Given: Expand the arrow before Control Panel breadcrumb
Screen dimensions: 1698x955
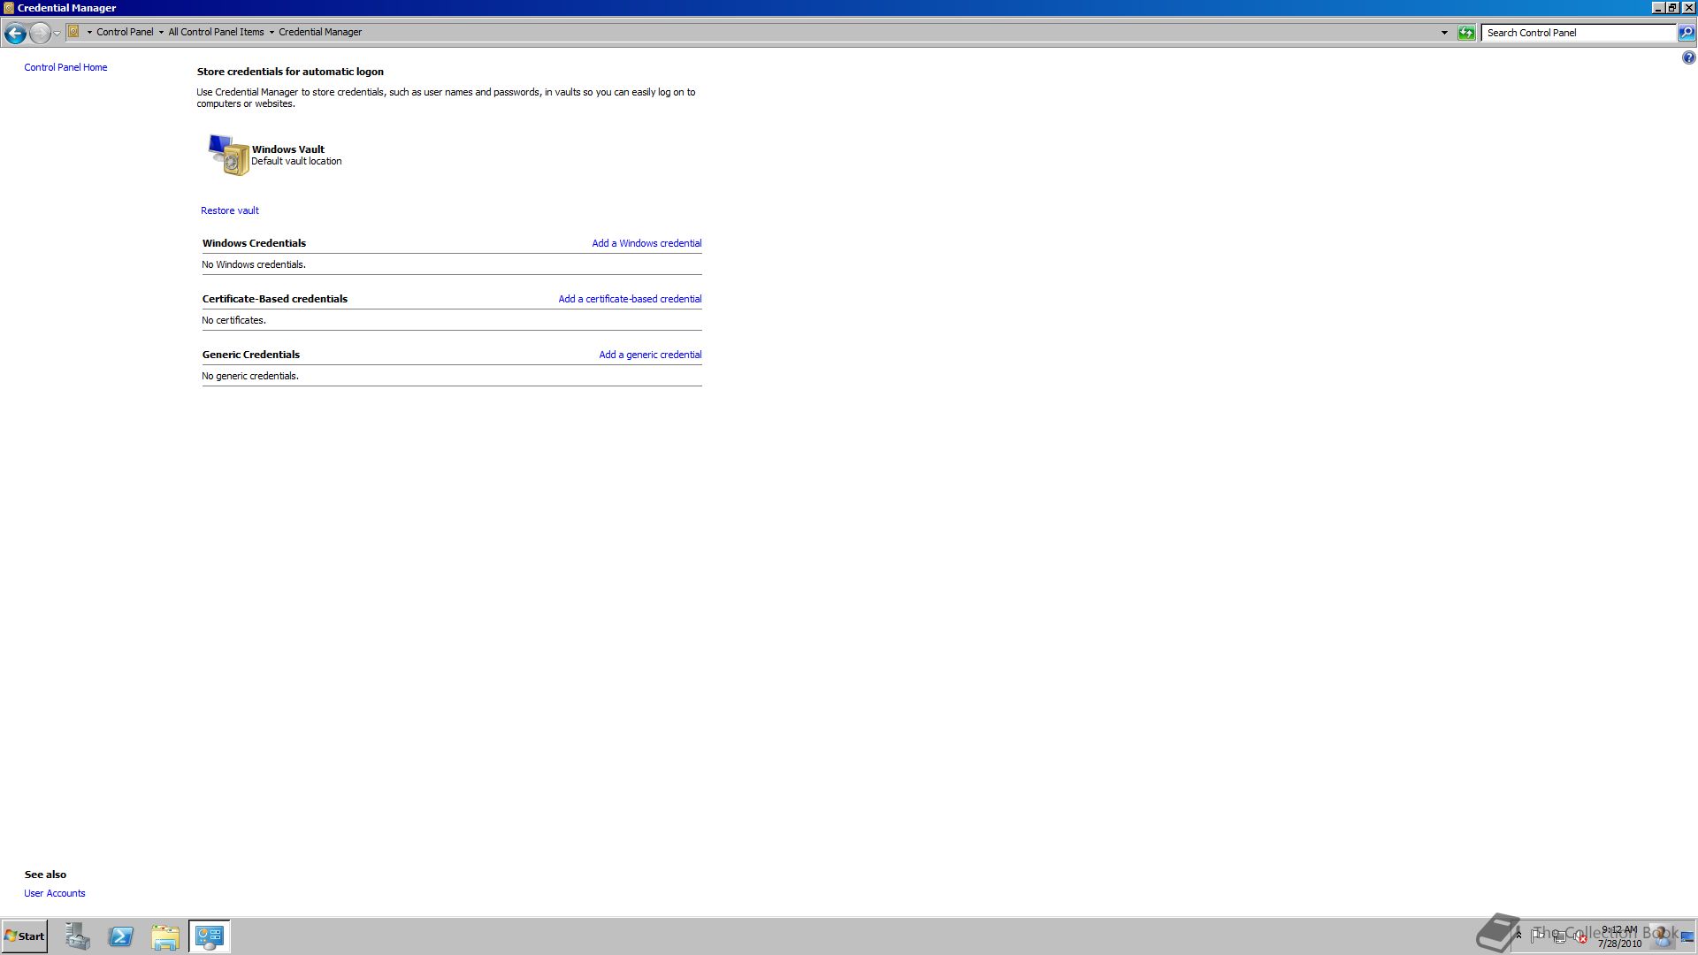Looking at the screenshot, I should 89,33.
